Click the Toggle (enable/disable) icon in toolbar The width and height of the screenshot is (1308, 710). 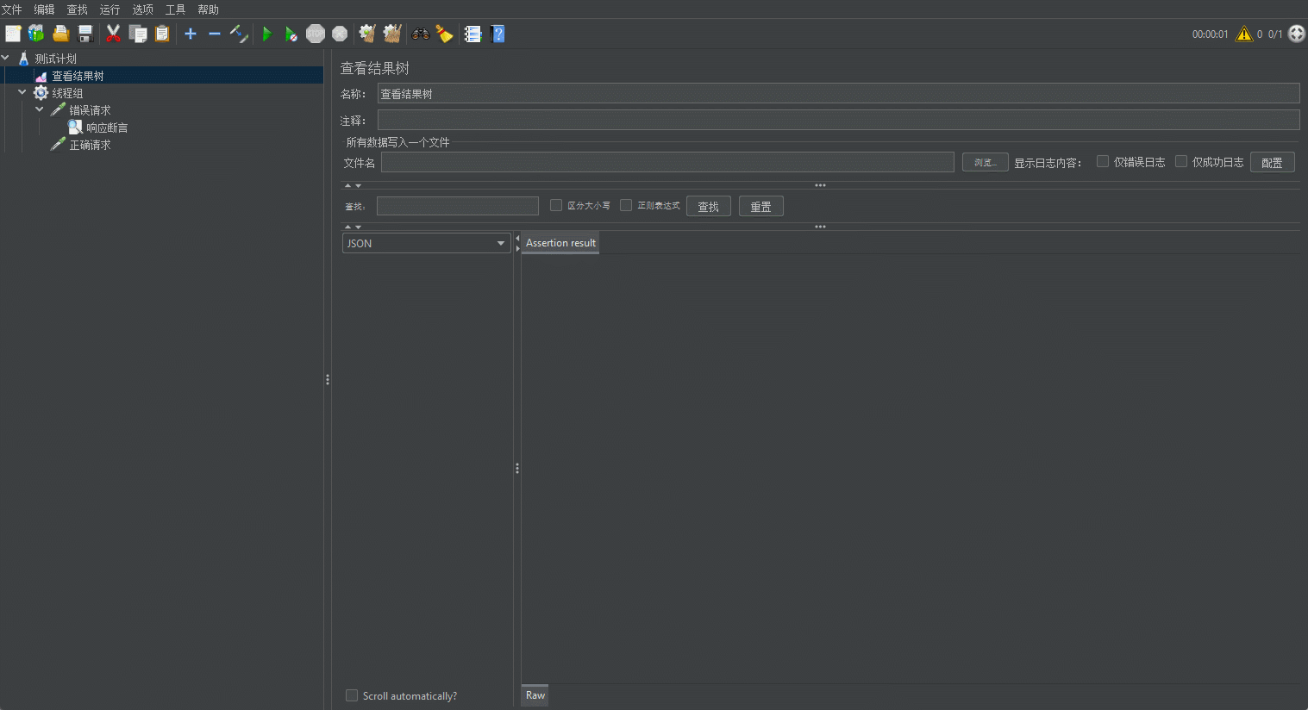tap(239, 34)
